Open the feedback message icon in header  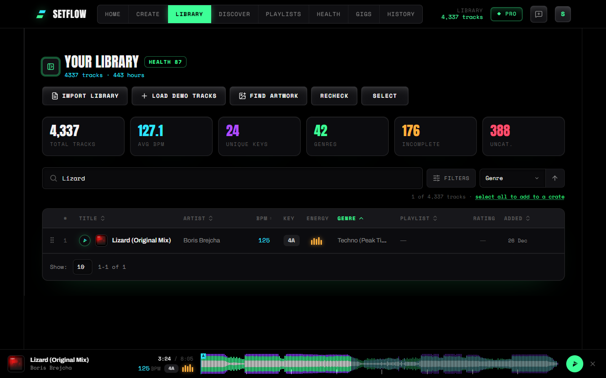click(x=539, y=14)
